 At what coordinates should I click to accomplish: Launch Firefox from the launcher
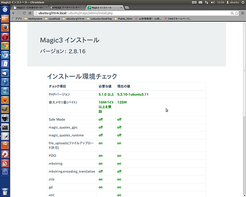[5, 28]
